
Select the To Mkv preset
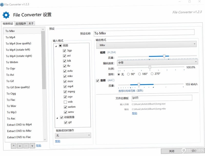click(22, 31)
